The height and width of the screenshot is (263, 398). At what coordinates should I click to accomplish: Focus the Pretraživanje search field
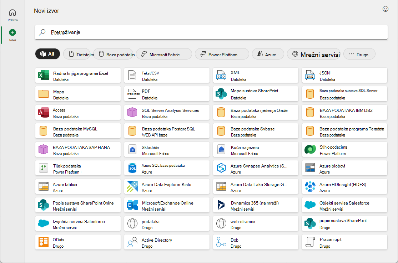pos(211,32)
